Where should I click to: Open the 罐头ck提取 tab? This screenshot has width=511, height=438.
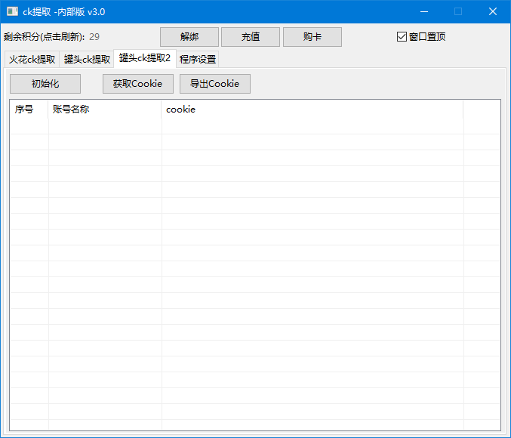coord(87,60)
